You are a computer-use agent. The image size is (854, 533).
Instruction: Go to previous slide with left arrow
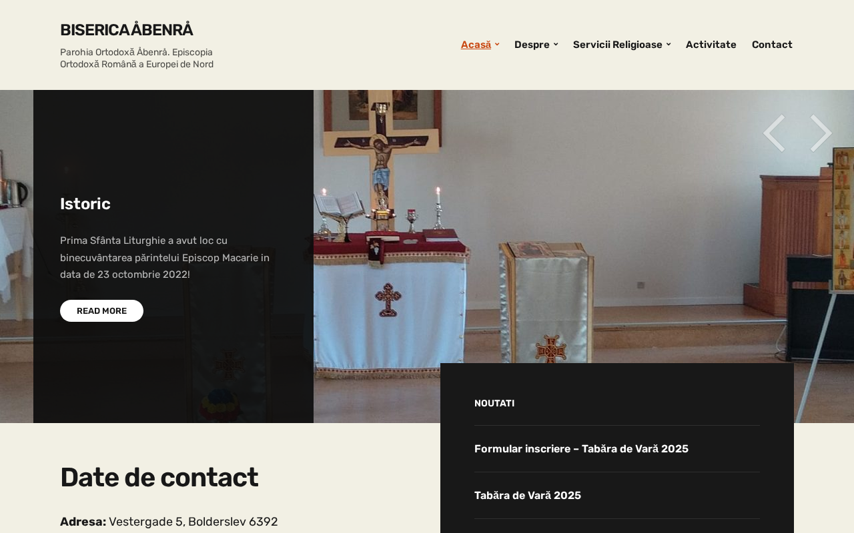pyautogui.click(x=774, y=133)
